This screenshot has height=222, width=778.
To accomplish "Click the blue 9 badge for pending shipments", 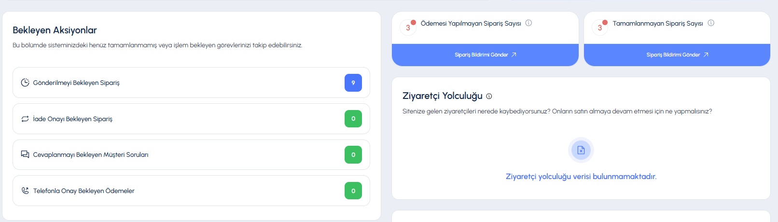I will (353, 83).
